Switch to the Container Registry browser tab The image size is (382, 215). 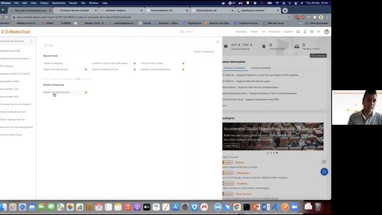pyautogui.click(x=121, y=11)
